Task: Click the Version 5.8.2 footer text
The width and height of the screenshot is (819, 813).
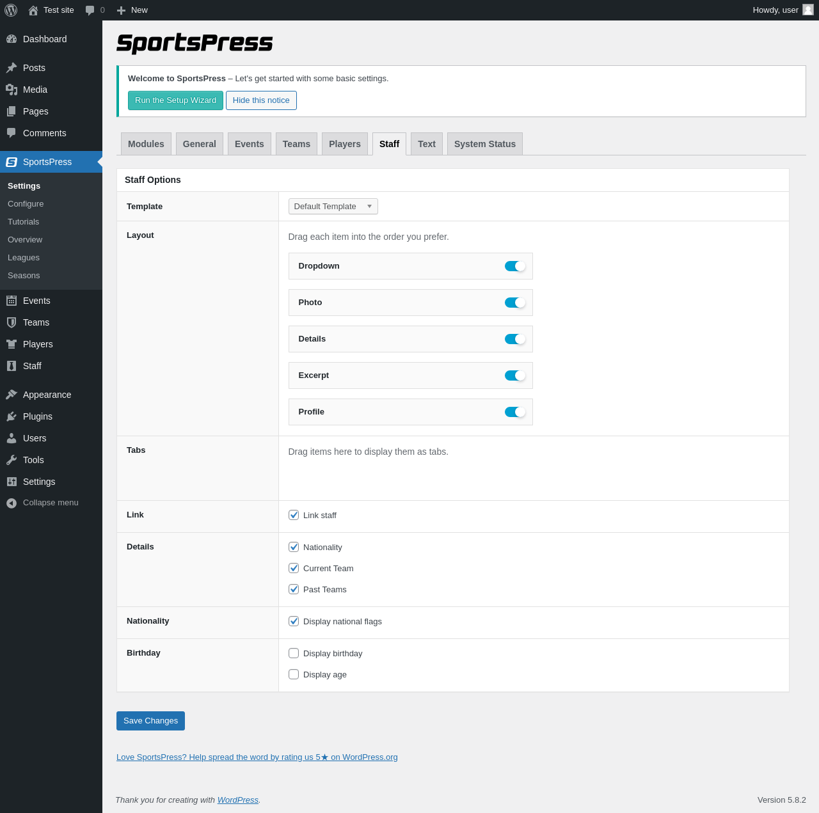Action: (x=782, y=800)
